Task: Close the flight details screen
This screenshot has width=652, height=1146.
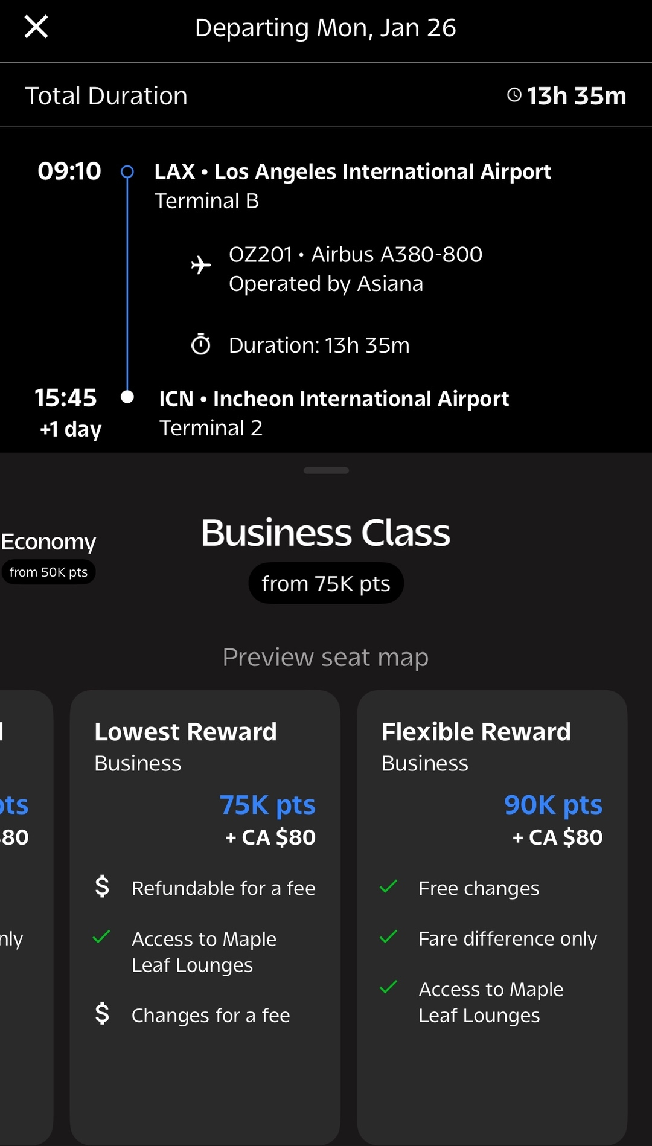Action: [36, 27]
